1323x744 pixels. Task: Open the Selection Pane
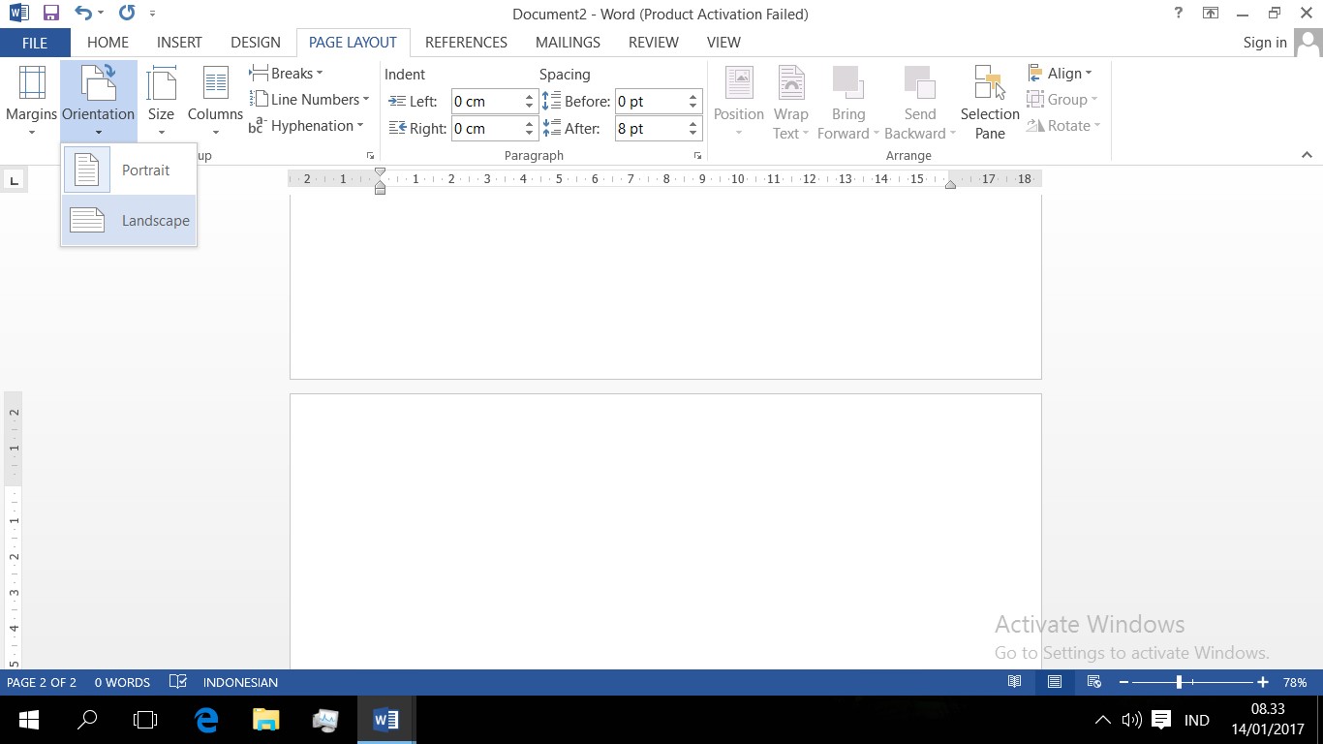[x=990, y=102]
